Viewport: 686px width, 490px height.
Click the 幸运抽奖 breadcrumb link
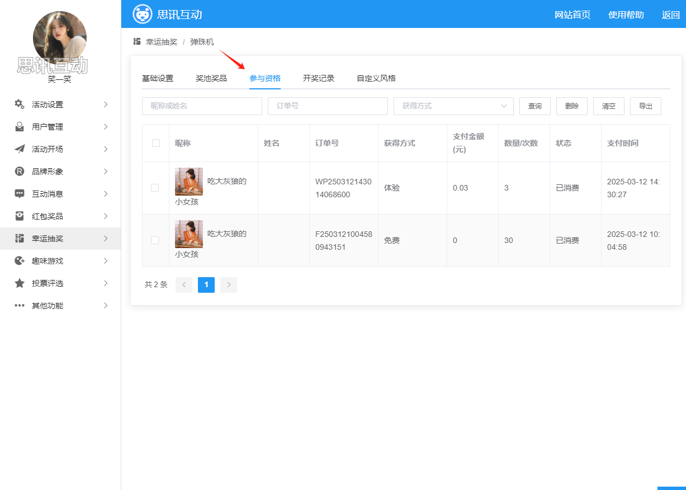162,42
